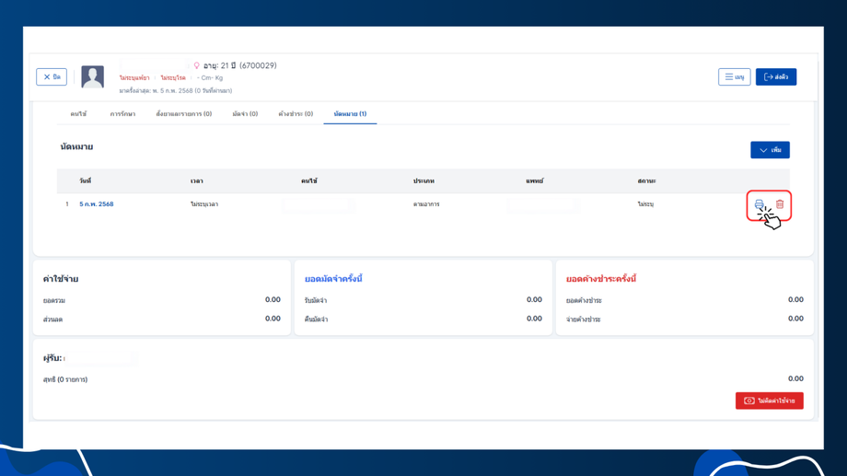847x476 pixels.
Task: Close the patient record with ปิด
Action: tap(52, 76)
